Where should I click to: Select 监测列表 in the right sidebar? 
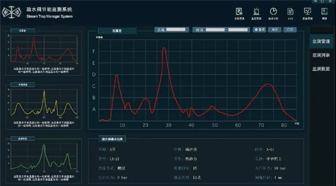coord(321,55)
